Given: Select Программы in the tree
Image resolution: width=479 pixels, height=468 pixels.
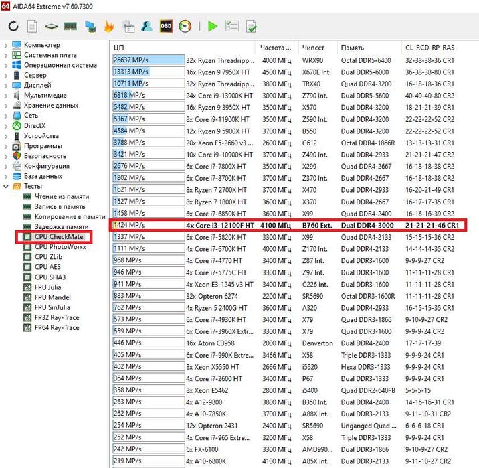Looking at the screenshot, I should point(43,146).
